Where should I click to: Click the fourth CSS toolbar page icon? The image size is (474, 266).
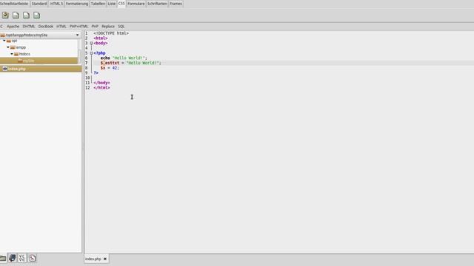pyautogui.click(x=36, y=15)
